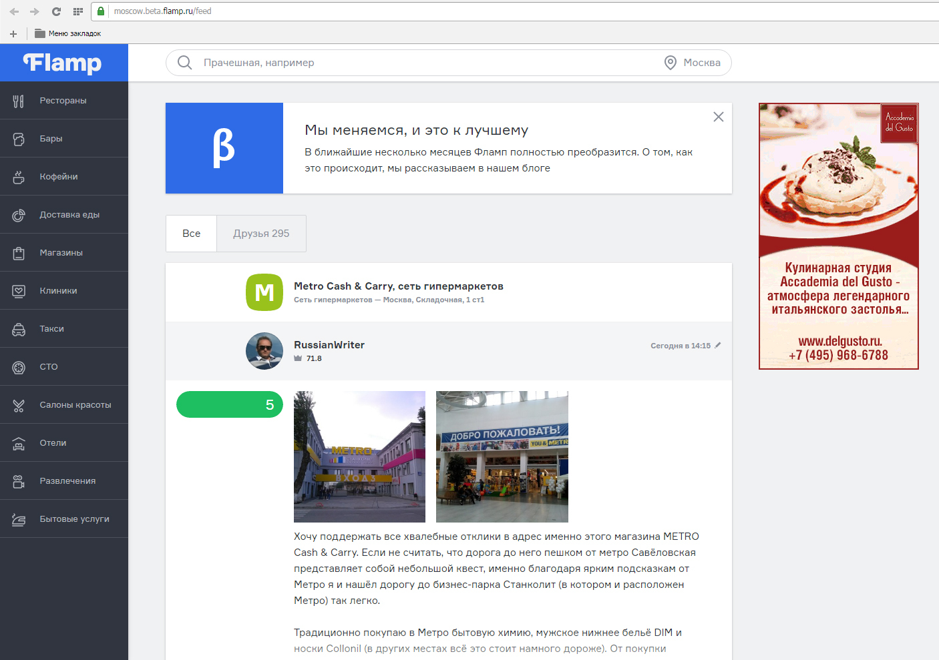Open Салоны красоты scissors icon

click(19, 405)
